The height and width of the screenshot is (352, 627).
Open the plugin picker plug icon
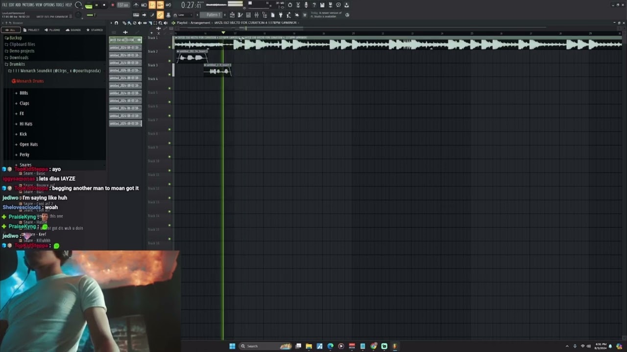click(280, 15)
